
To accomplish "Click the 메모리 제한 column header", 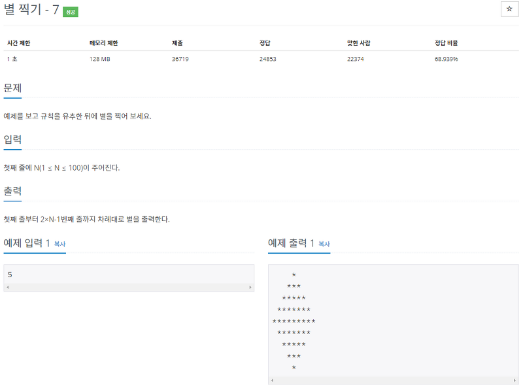I will [104, 43].
